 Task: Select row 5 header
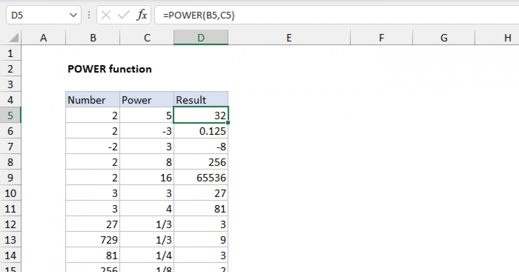coord(10,115)
